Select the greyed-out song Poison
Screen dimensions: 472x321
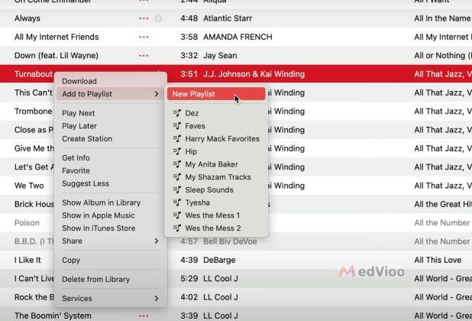click(27, 223)
